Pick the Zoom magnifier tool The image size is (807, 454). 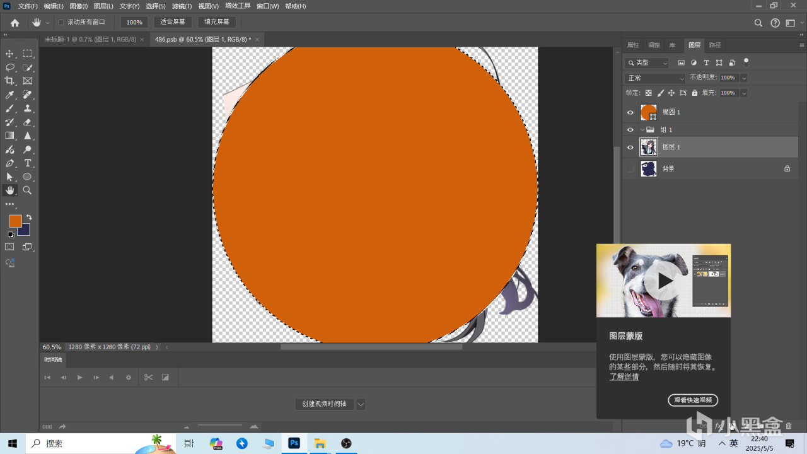(x=28, y=190)
